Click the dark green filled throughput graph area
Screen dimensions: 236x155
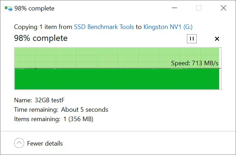point(117,79)
